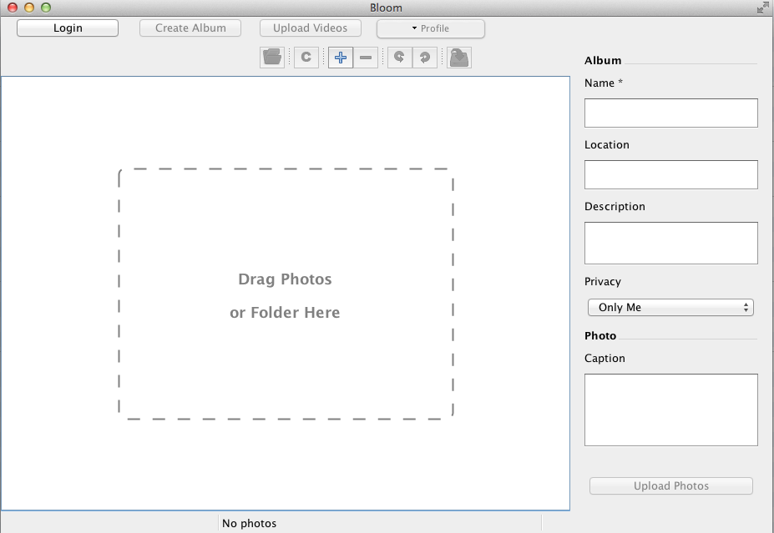774x533 pixels.
Task: Click the Upload Videos button
Action: (x=310, y=28)
